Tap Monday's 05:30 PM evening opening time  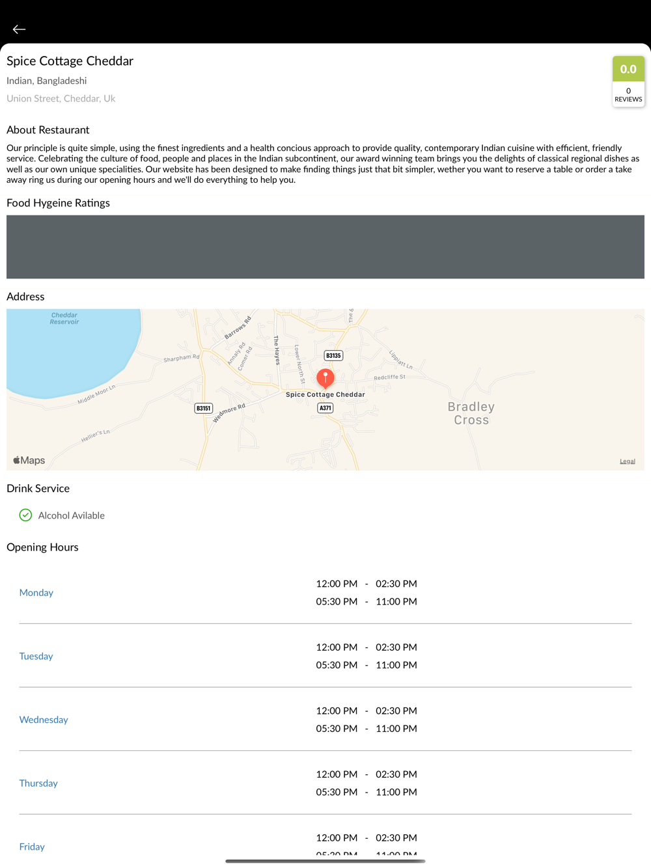tap(337, 602)
